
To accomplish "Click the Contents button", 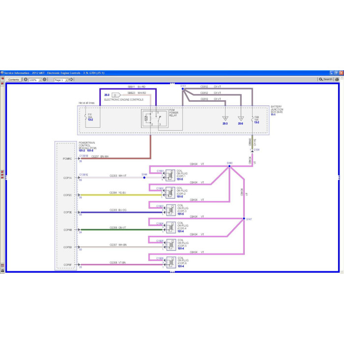I will [14, 80].
